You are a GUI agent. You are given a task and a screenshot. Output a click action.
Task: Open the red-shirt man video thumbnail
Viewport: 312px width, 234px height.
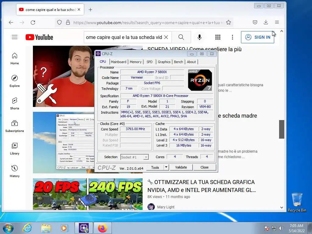coord(63,76)
